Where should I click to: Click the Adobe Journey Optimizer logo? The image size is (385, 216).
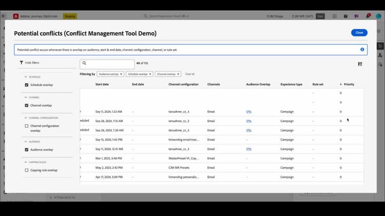click(16, 16)
